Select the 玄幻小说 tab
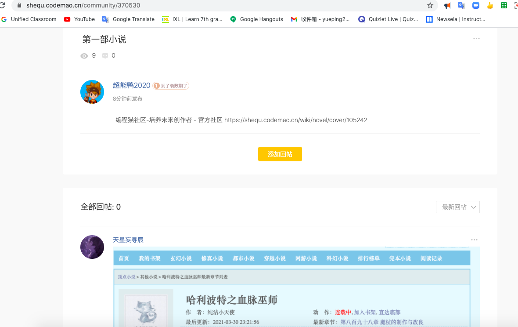Image resolution: width=518 pixels, height=327 pixels. tap(181, 258)
